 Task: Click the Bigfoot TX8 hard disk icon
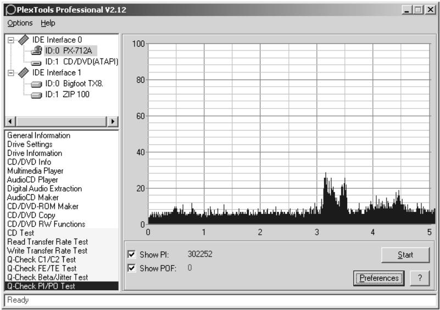(x=36, y=84)
